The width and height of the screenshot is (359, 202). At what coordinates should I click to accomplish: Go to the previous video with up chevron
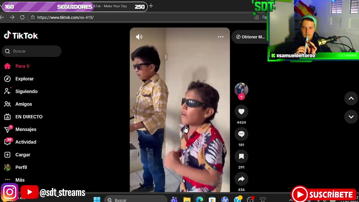pos(351,98)
